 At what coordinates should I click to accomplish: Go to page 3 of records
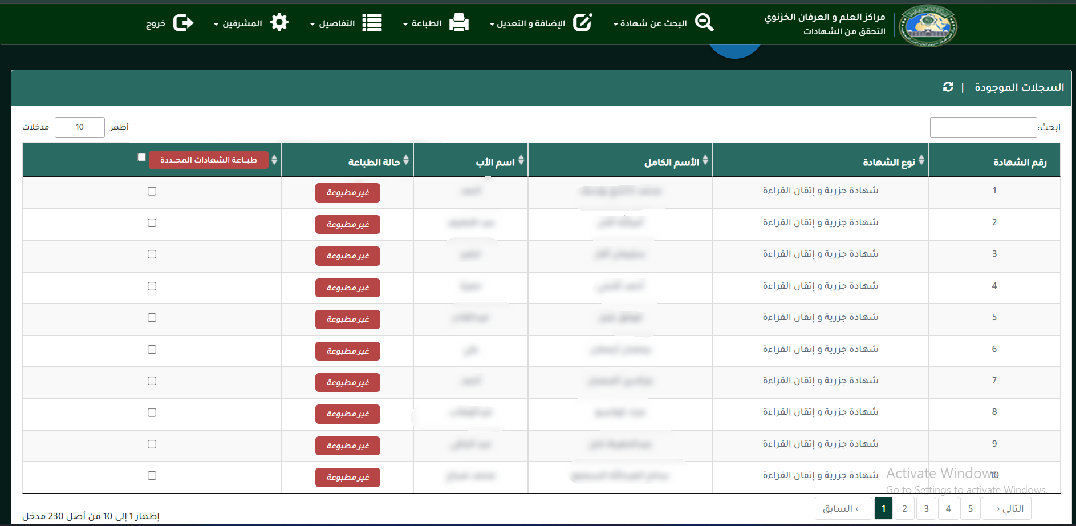[926, 508]
